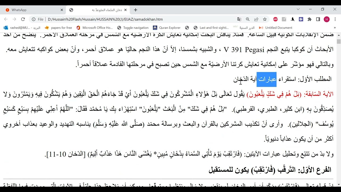This screenshot has height=192, width=341.
Task: Click the vertical scrollbar thumb
Action: pos(339,42)
